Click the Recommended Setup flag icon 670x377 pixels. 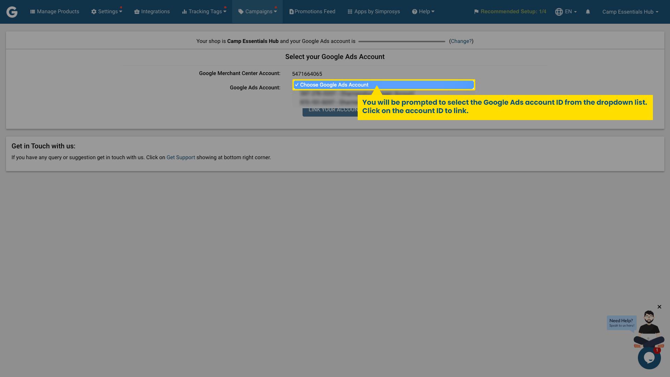coord(476,12)
